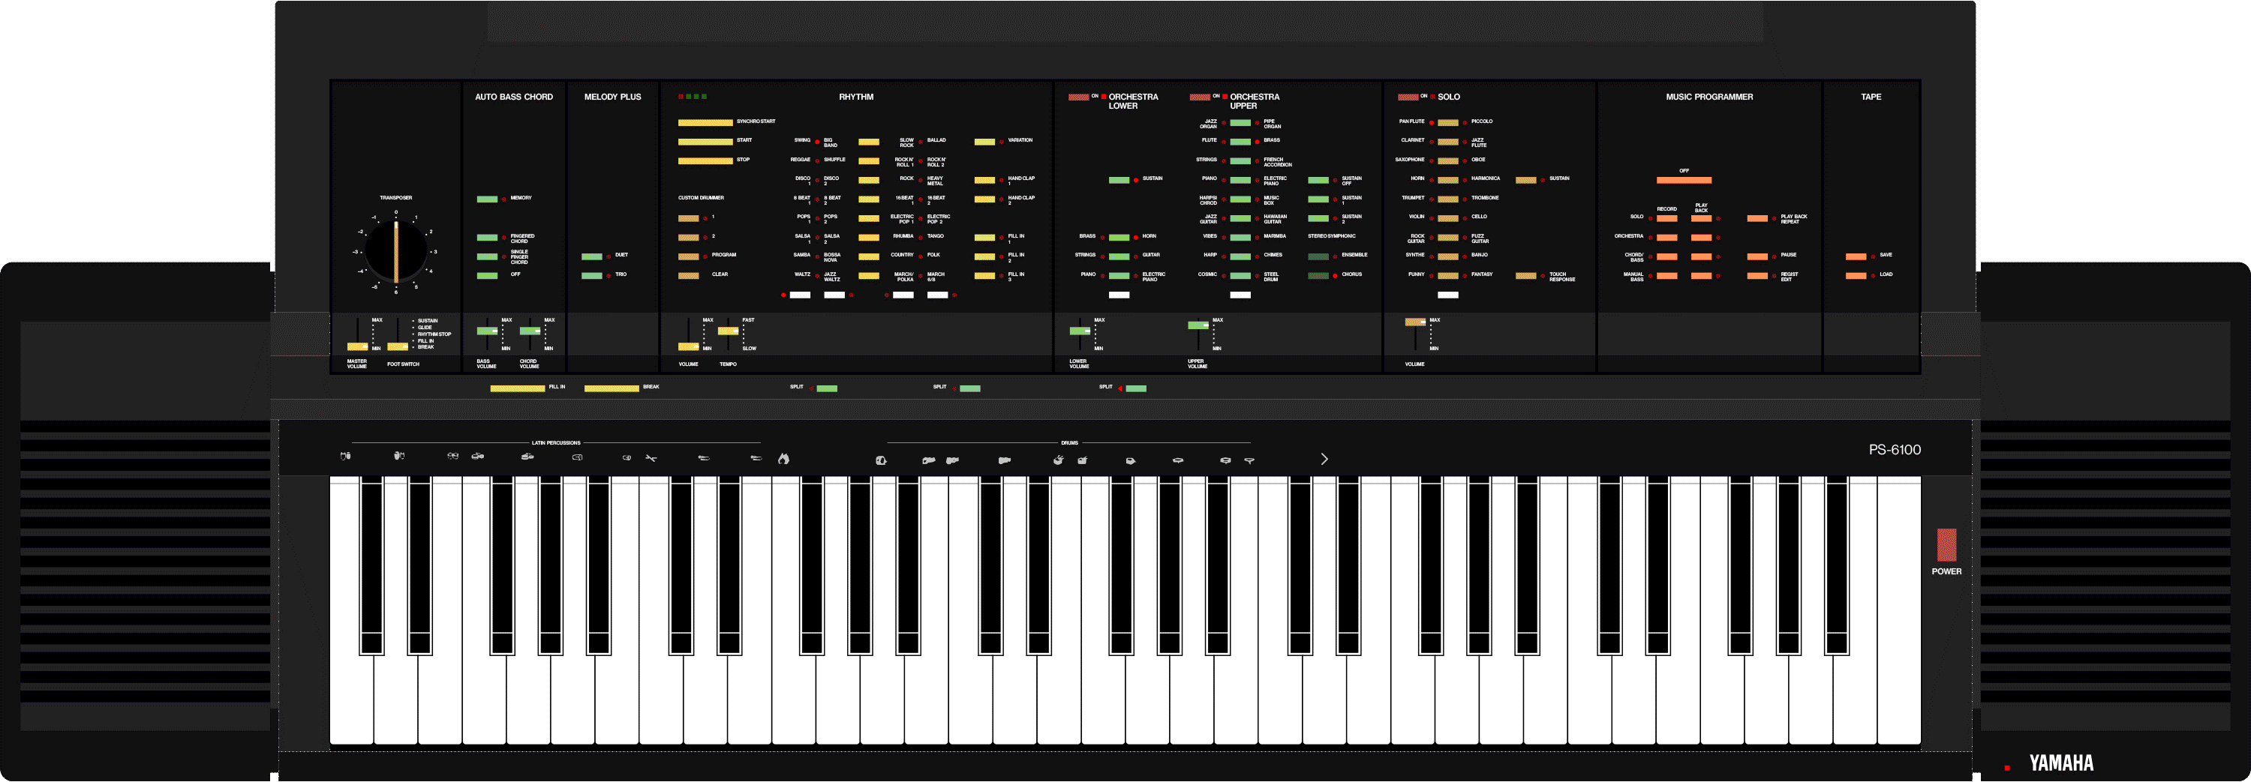Hit the rhythm Stop bar
2251x782 pixels.
point(705,160)
